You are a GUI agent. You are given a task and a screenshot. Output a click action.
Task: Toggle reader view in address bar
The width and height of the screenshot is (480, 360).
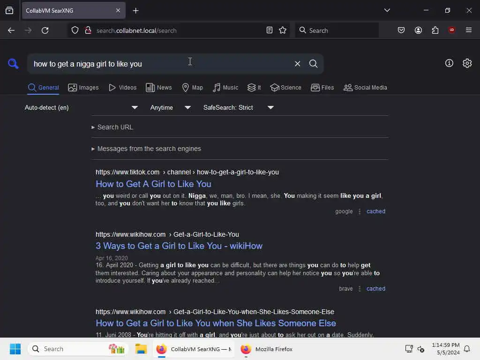[x=270, y=30]
